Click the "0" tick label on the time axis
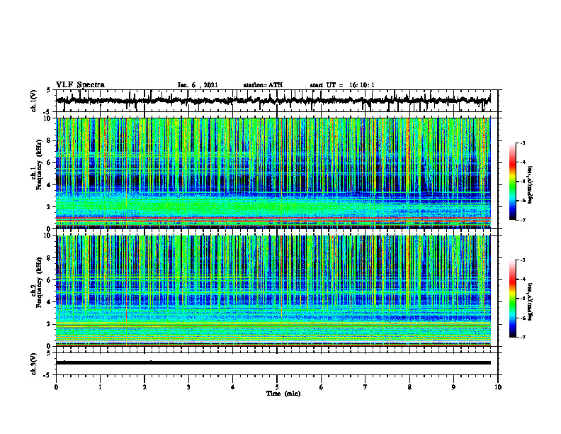 coord(56,387)
